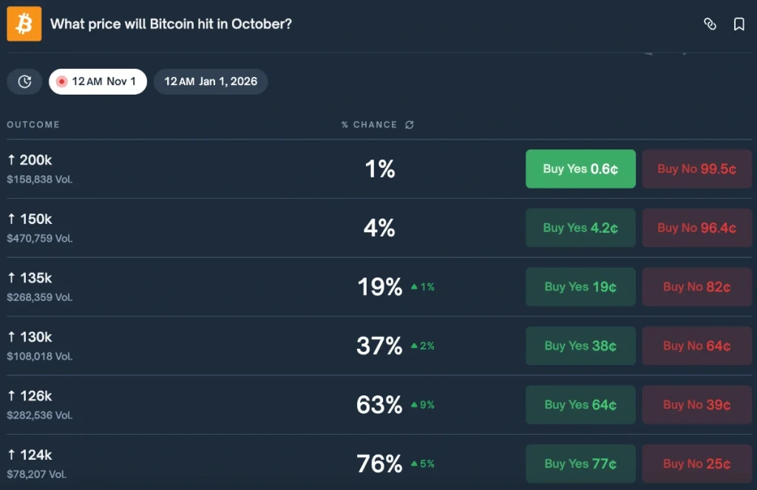The image size is (757, 490).
Task: Open time settings with the clock icon
Action: 24,81
